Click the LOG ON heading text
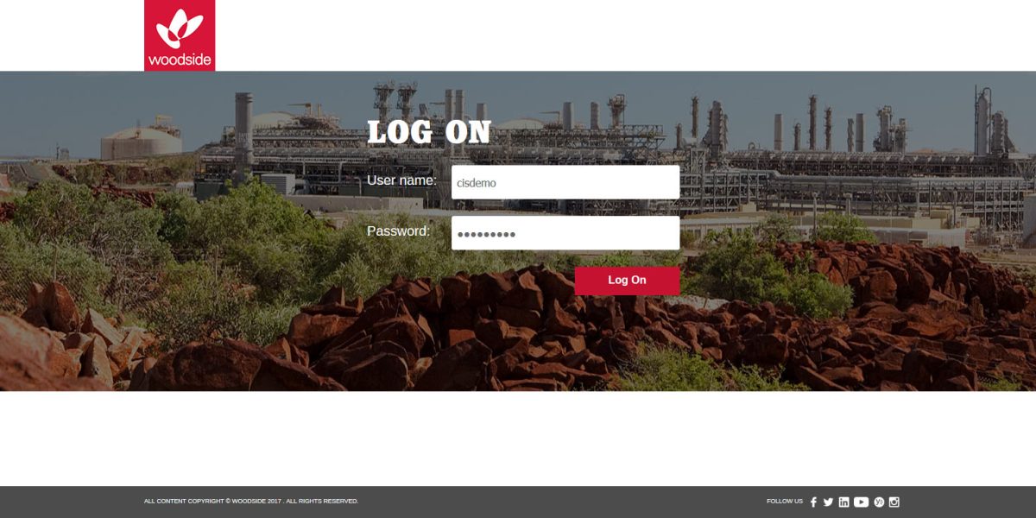Image resolution: width=1036 pixels, height=518 pixels. click(x=429, y=132)
